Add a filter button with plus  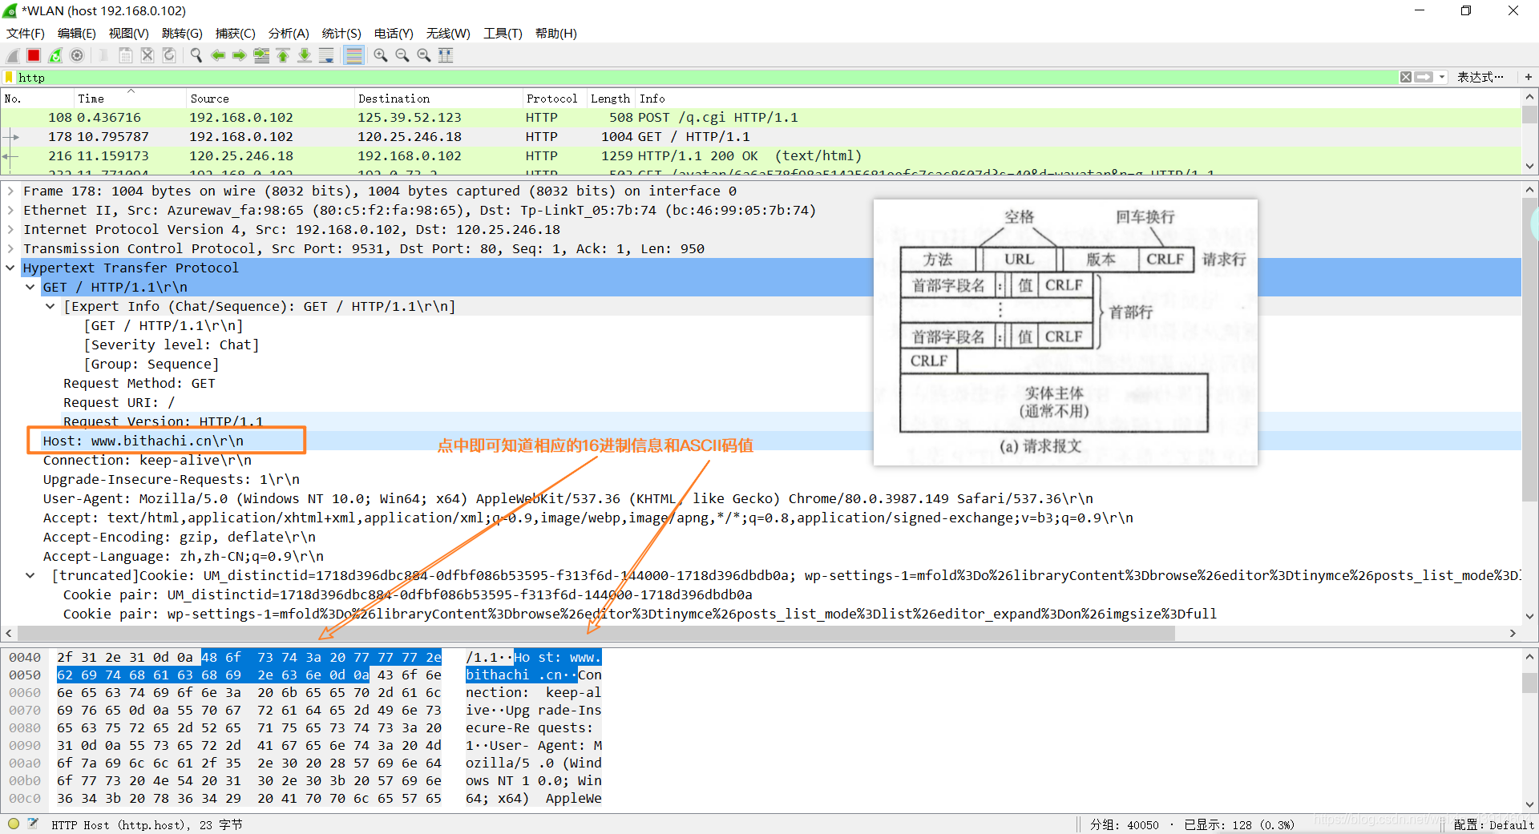(1529, 77)
